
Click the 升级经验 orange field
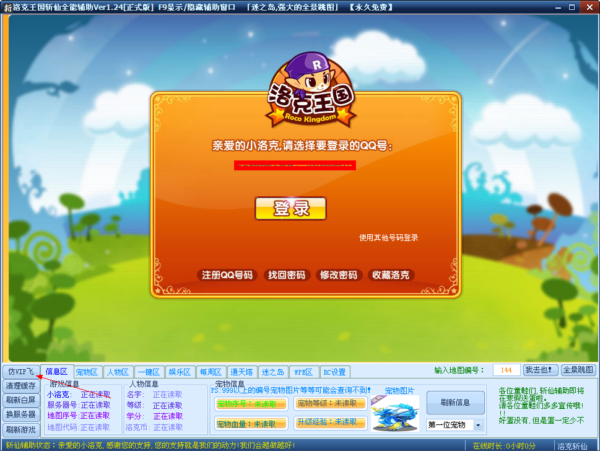[331, 422]
